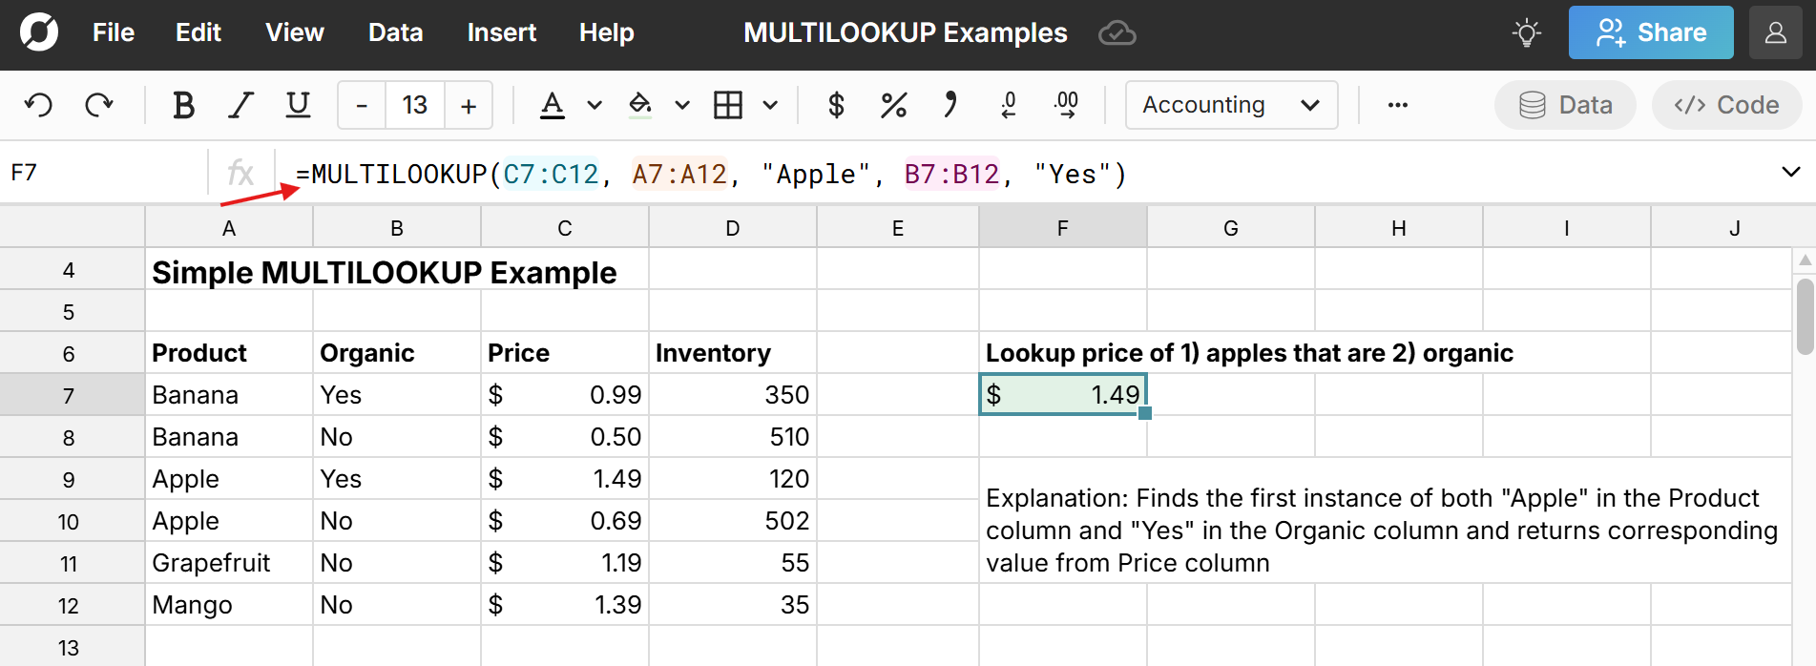Click the fill color bucket icon
Screen dimensions: 1816x666
(x=640, y=105)
